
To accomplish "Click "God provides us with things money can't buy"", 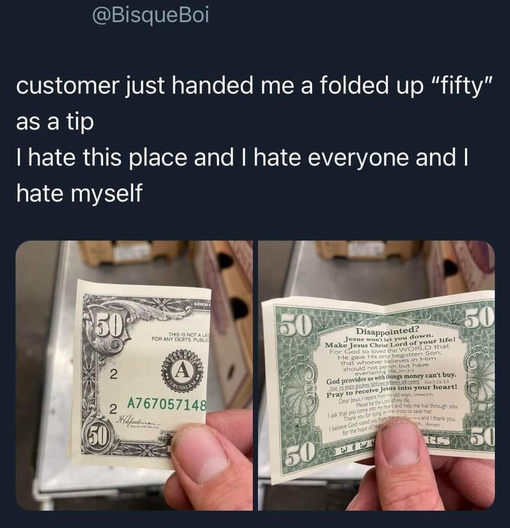I will point(391,378).
